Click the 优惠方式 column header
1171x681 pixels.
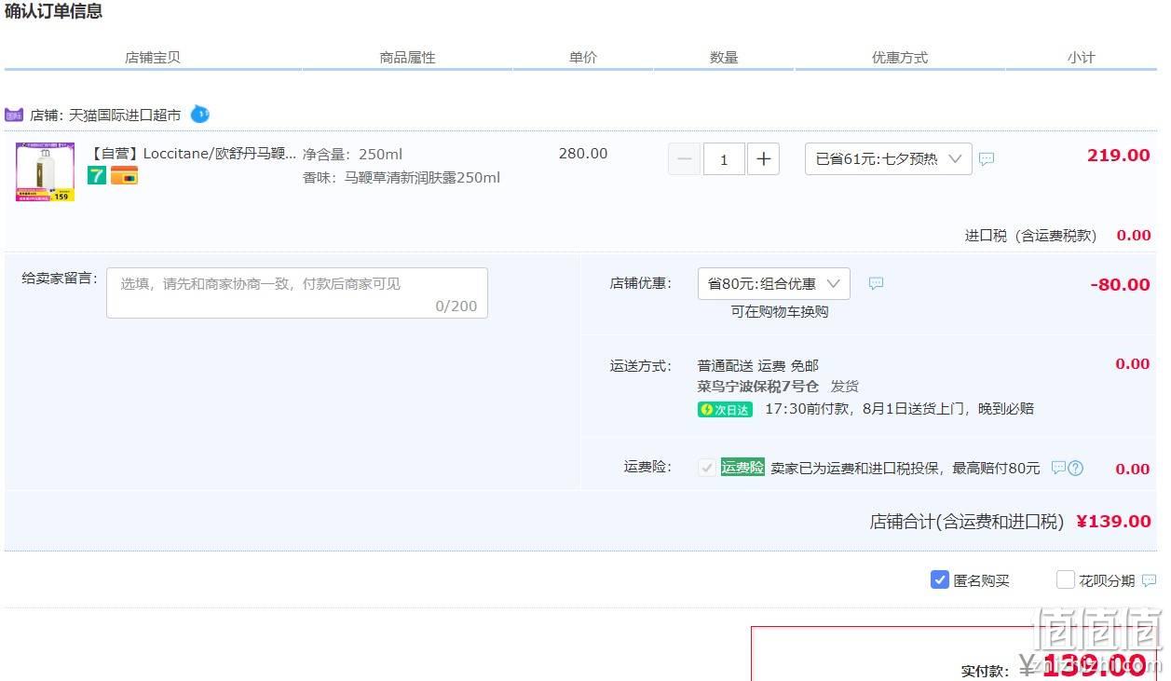pos(900,58)
